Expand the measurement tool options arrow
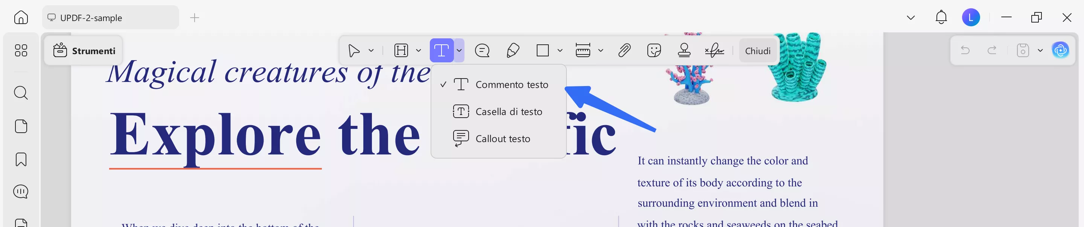Screen dimensions: 1084x227 pos(600,51)
